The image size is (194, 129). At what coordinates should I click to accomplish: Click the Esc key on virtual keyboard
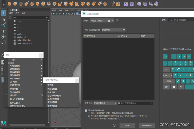[165, 57]
